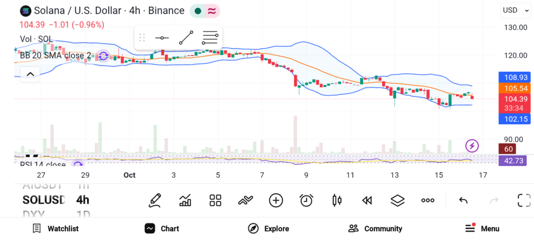Open more options three-dots icon
Screen dimensions: 534x240
point(428,200)
